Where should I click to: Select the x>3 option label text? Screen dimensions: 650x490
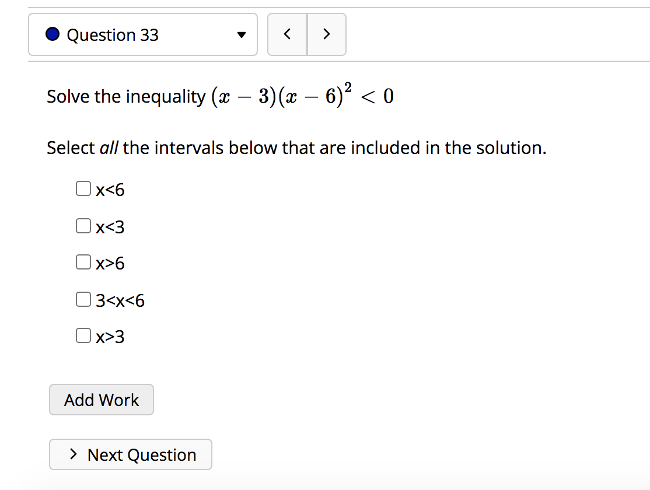(110, 336)
